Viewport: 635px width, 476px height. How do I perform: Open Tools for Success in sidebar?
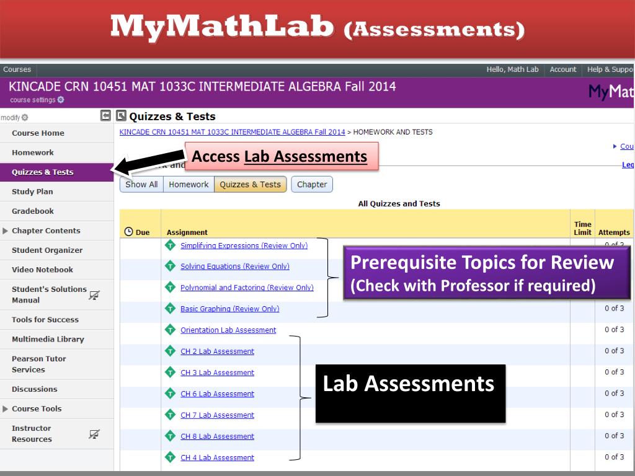tap(56, 319)
